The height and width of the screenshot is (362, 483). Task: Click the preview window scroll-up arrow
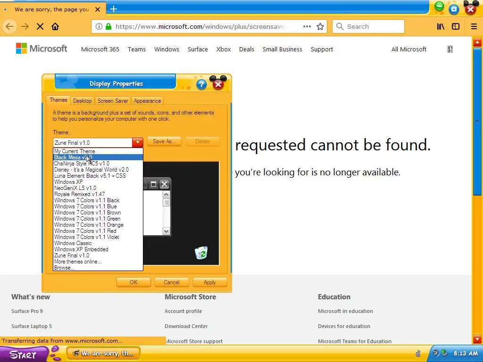click(x=167, y=195)
